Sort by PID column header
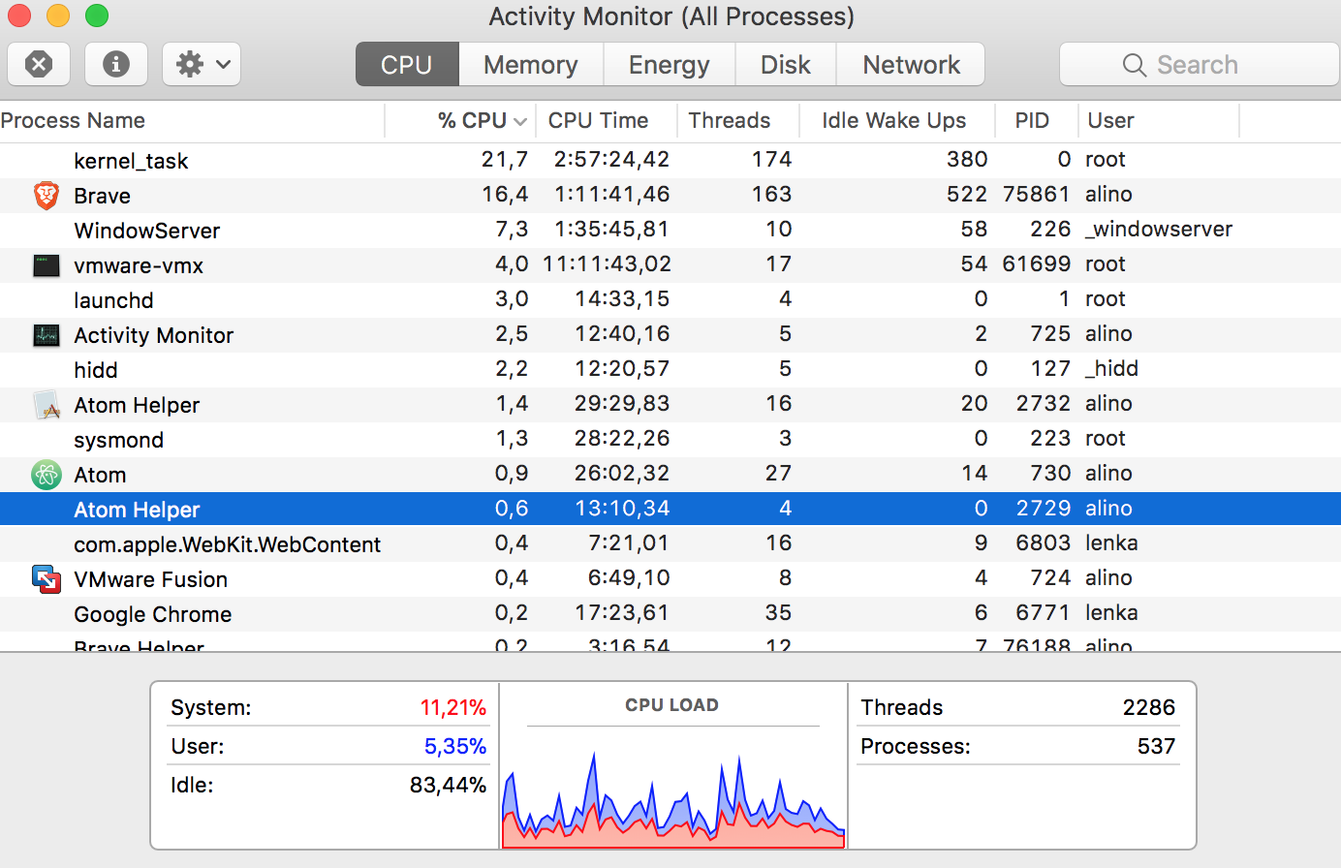 click(x=1037, y=121)
